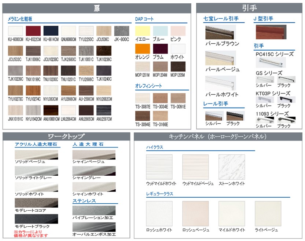The width and height of the screenshot is (305, 241).
Task: Select the ストーンホワイト kitchen panel
Action: [232, 167]
